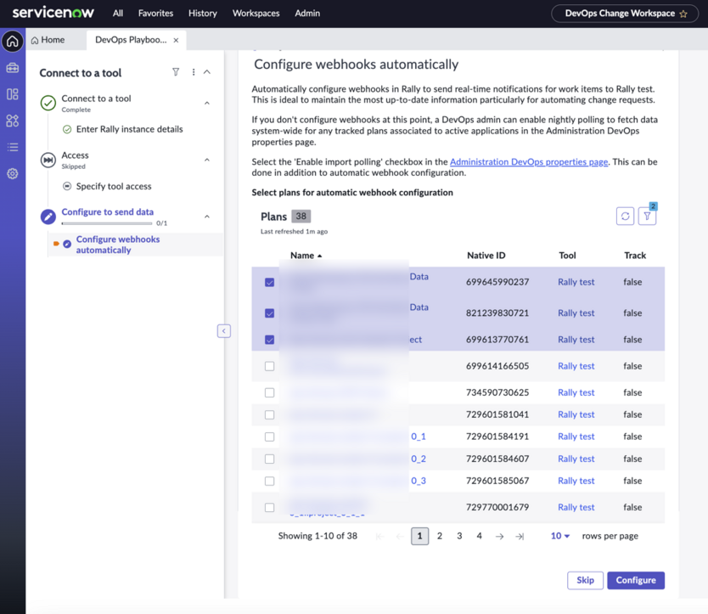Check the plan with Native ID 729601581041
Viewport: 708px width, 614px height.
(x=270, y=414)
